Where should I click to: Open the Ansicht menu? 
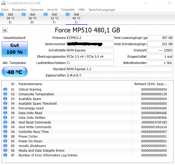pos(52,10)
